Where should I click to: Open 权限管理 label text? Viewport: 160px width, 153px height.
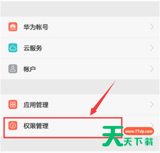point(36,126)
